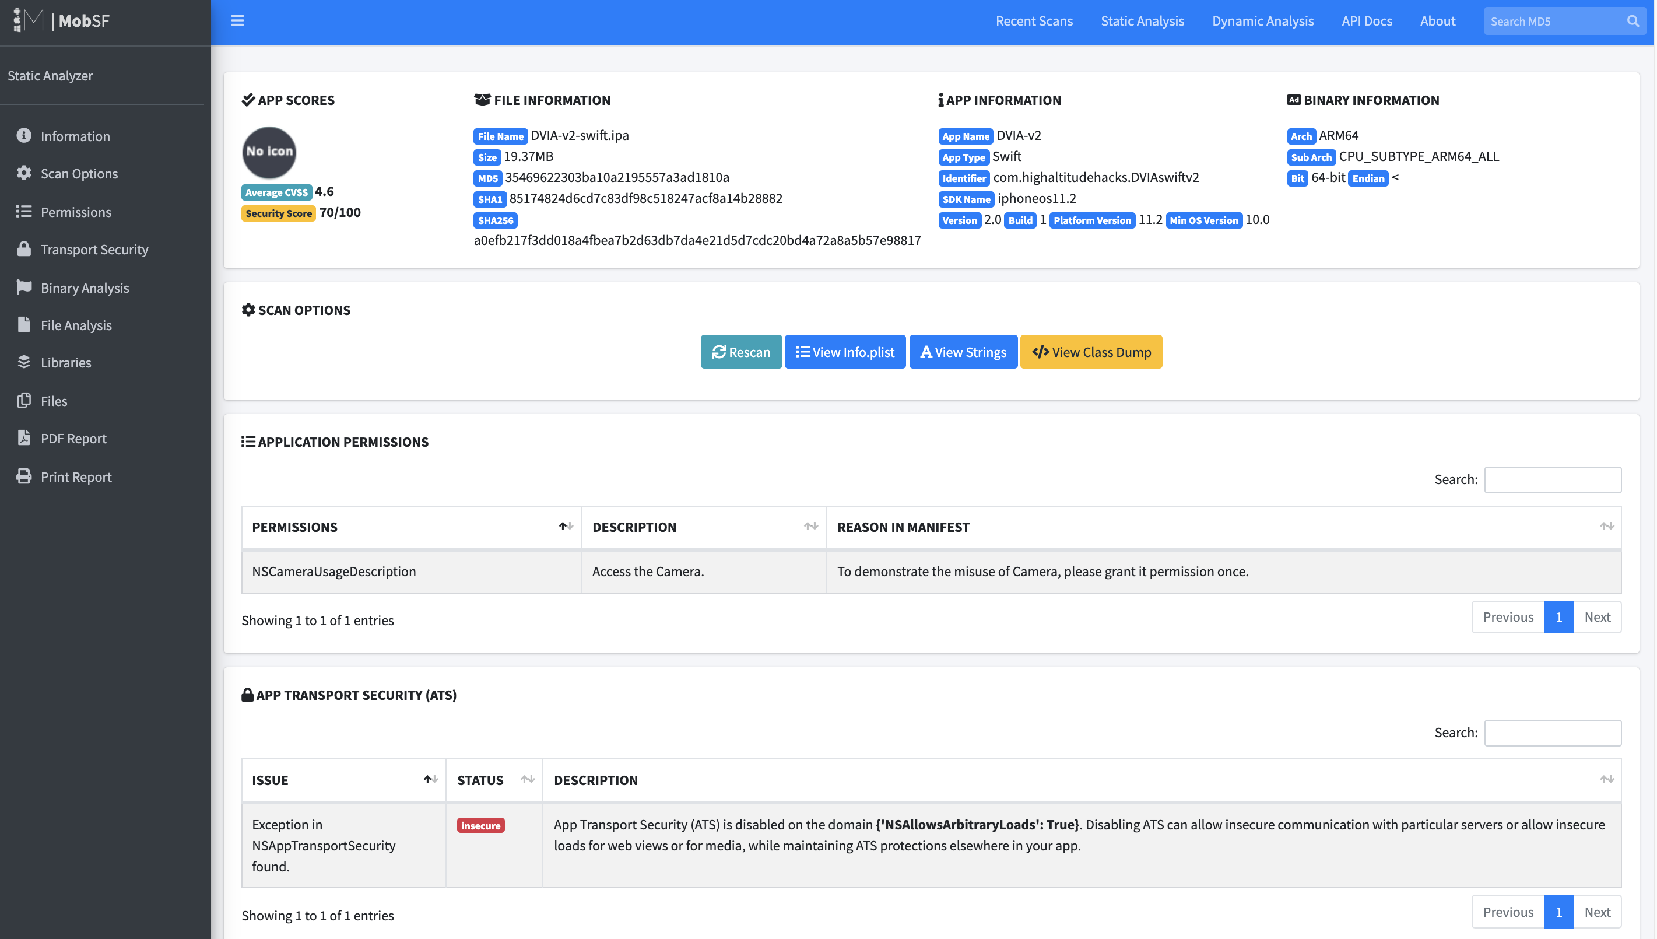Viewport: 1657px width, 939px height.
Task: Click the NSCameraUsageDescription permission cell
Action: tap(410, 571)
